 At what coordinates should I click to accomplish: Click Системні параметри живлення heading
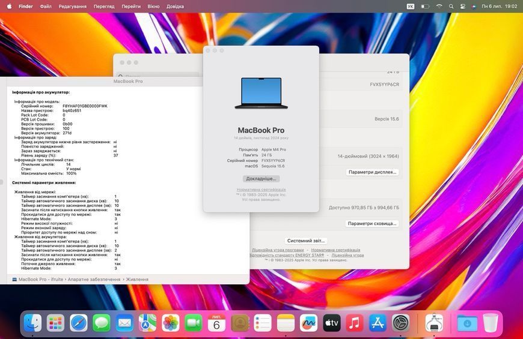(44, 182)
